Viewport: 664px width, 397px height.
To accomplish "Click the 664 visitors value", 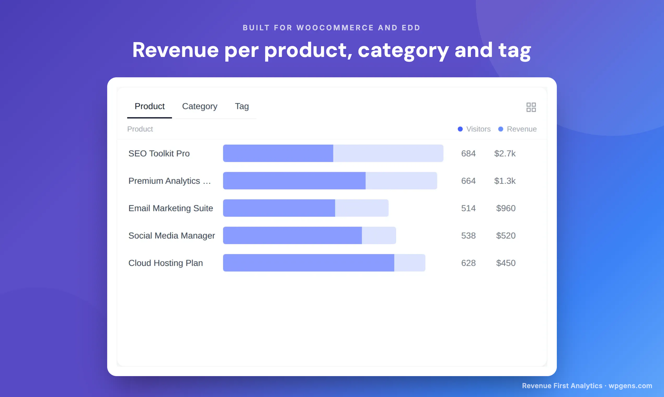I will (x=468, y=181).
